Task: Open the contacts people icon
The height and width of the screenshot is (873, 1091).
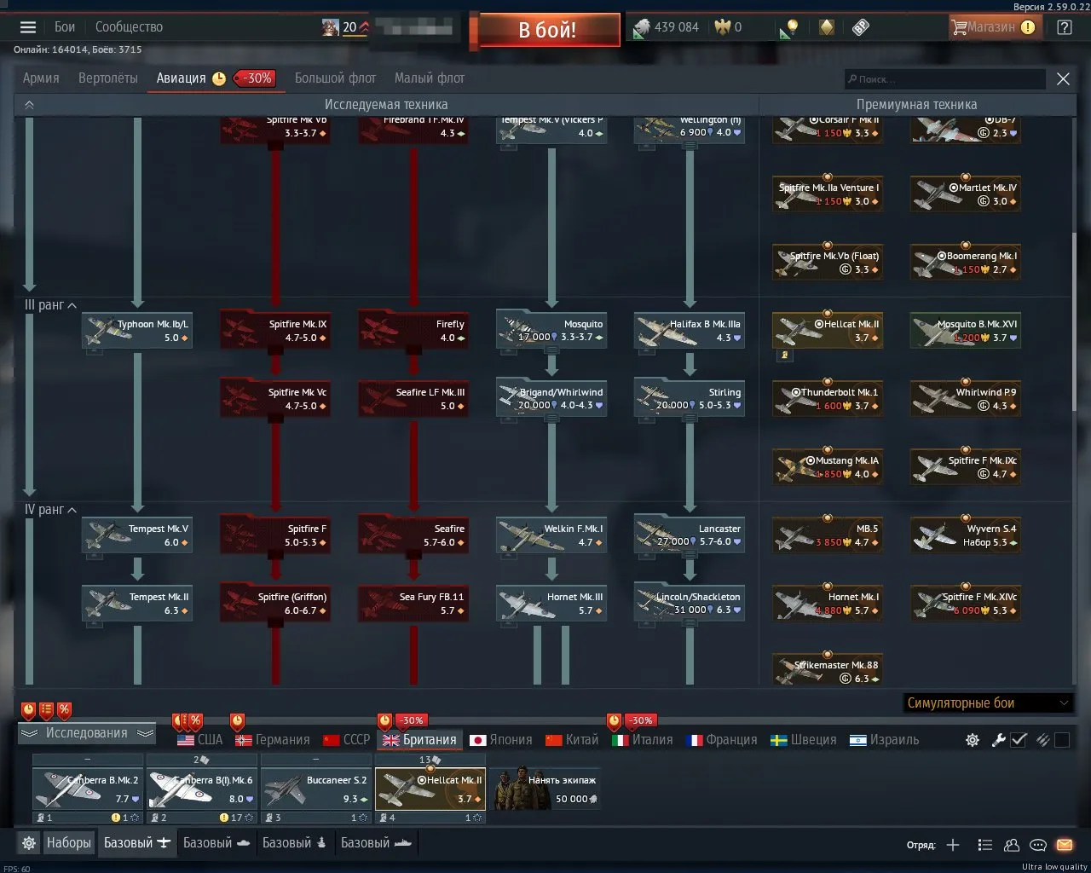Action: pyautogui.click(x=1011, y=845)
